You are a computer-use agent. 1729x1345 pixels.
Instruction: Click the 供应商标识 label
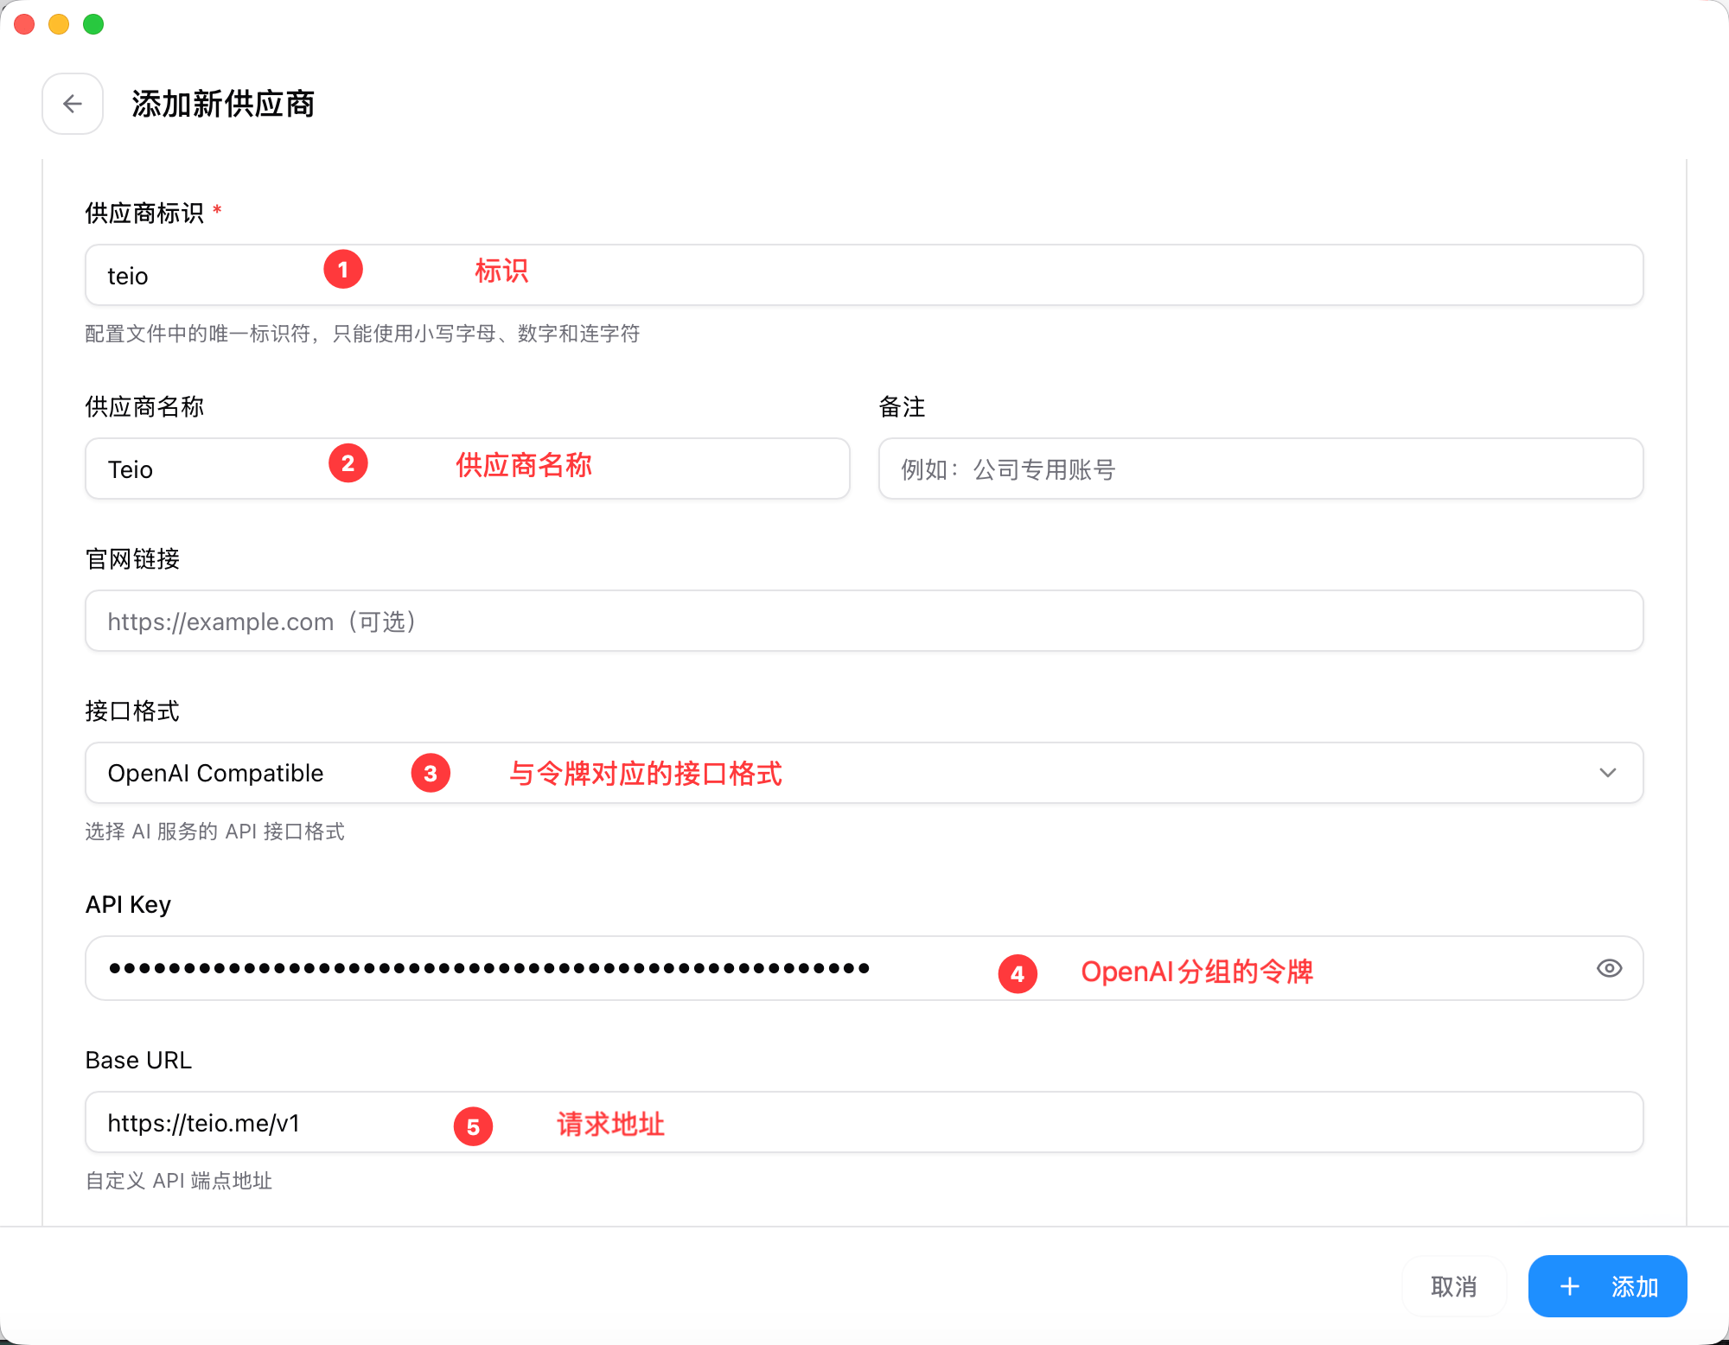[x=144, y=213]
